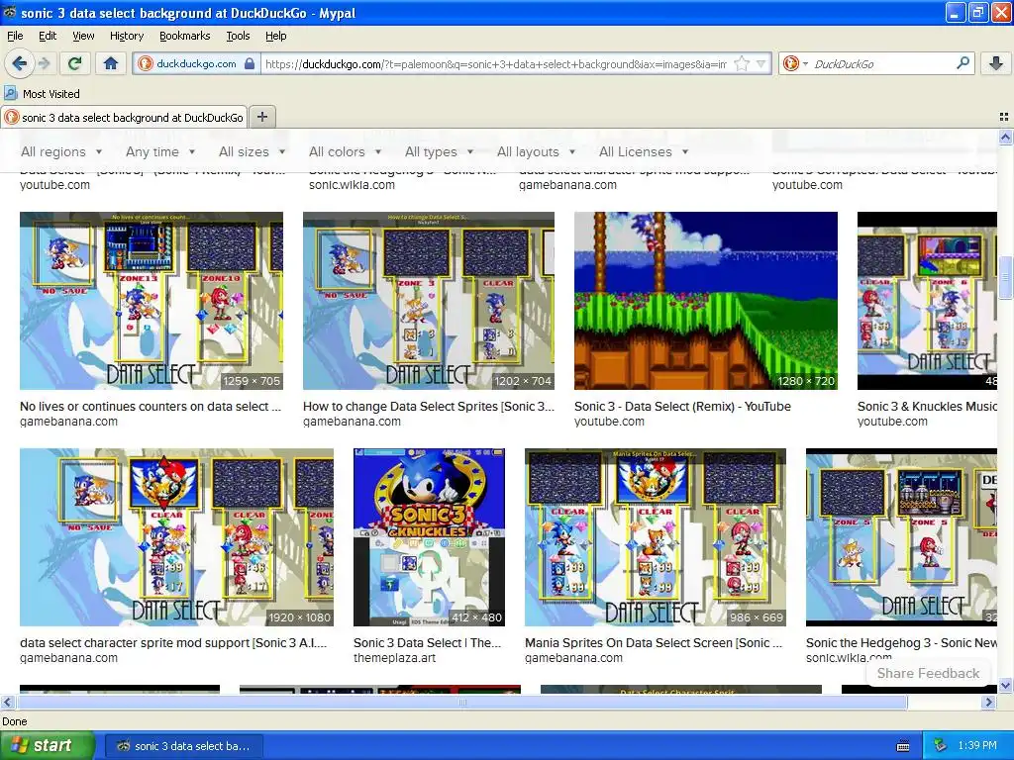Screen dimensions: 1014x760
Task: Open the Bookmarks menu
Action: 185,36
